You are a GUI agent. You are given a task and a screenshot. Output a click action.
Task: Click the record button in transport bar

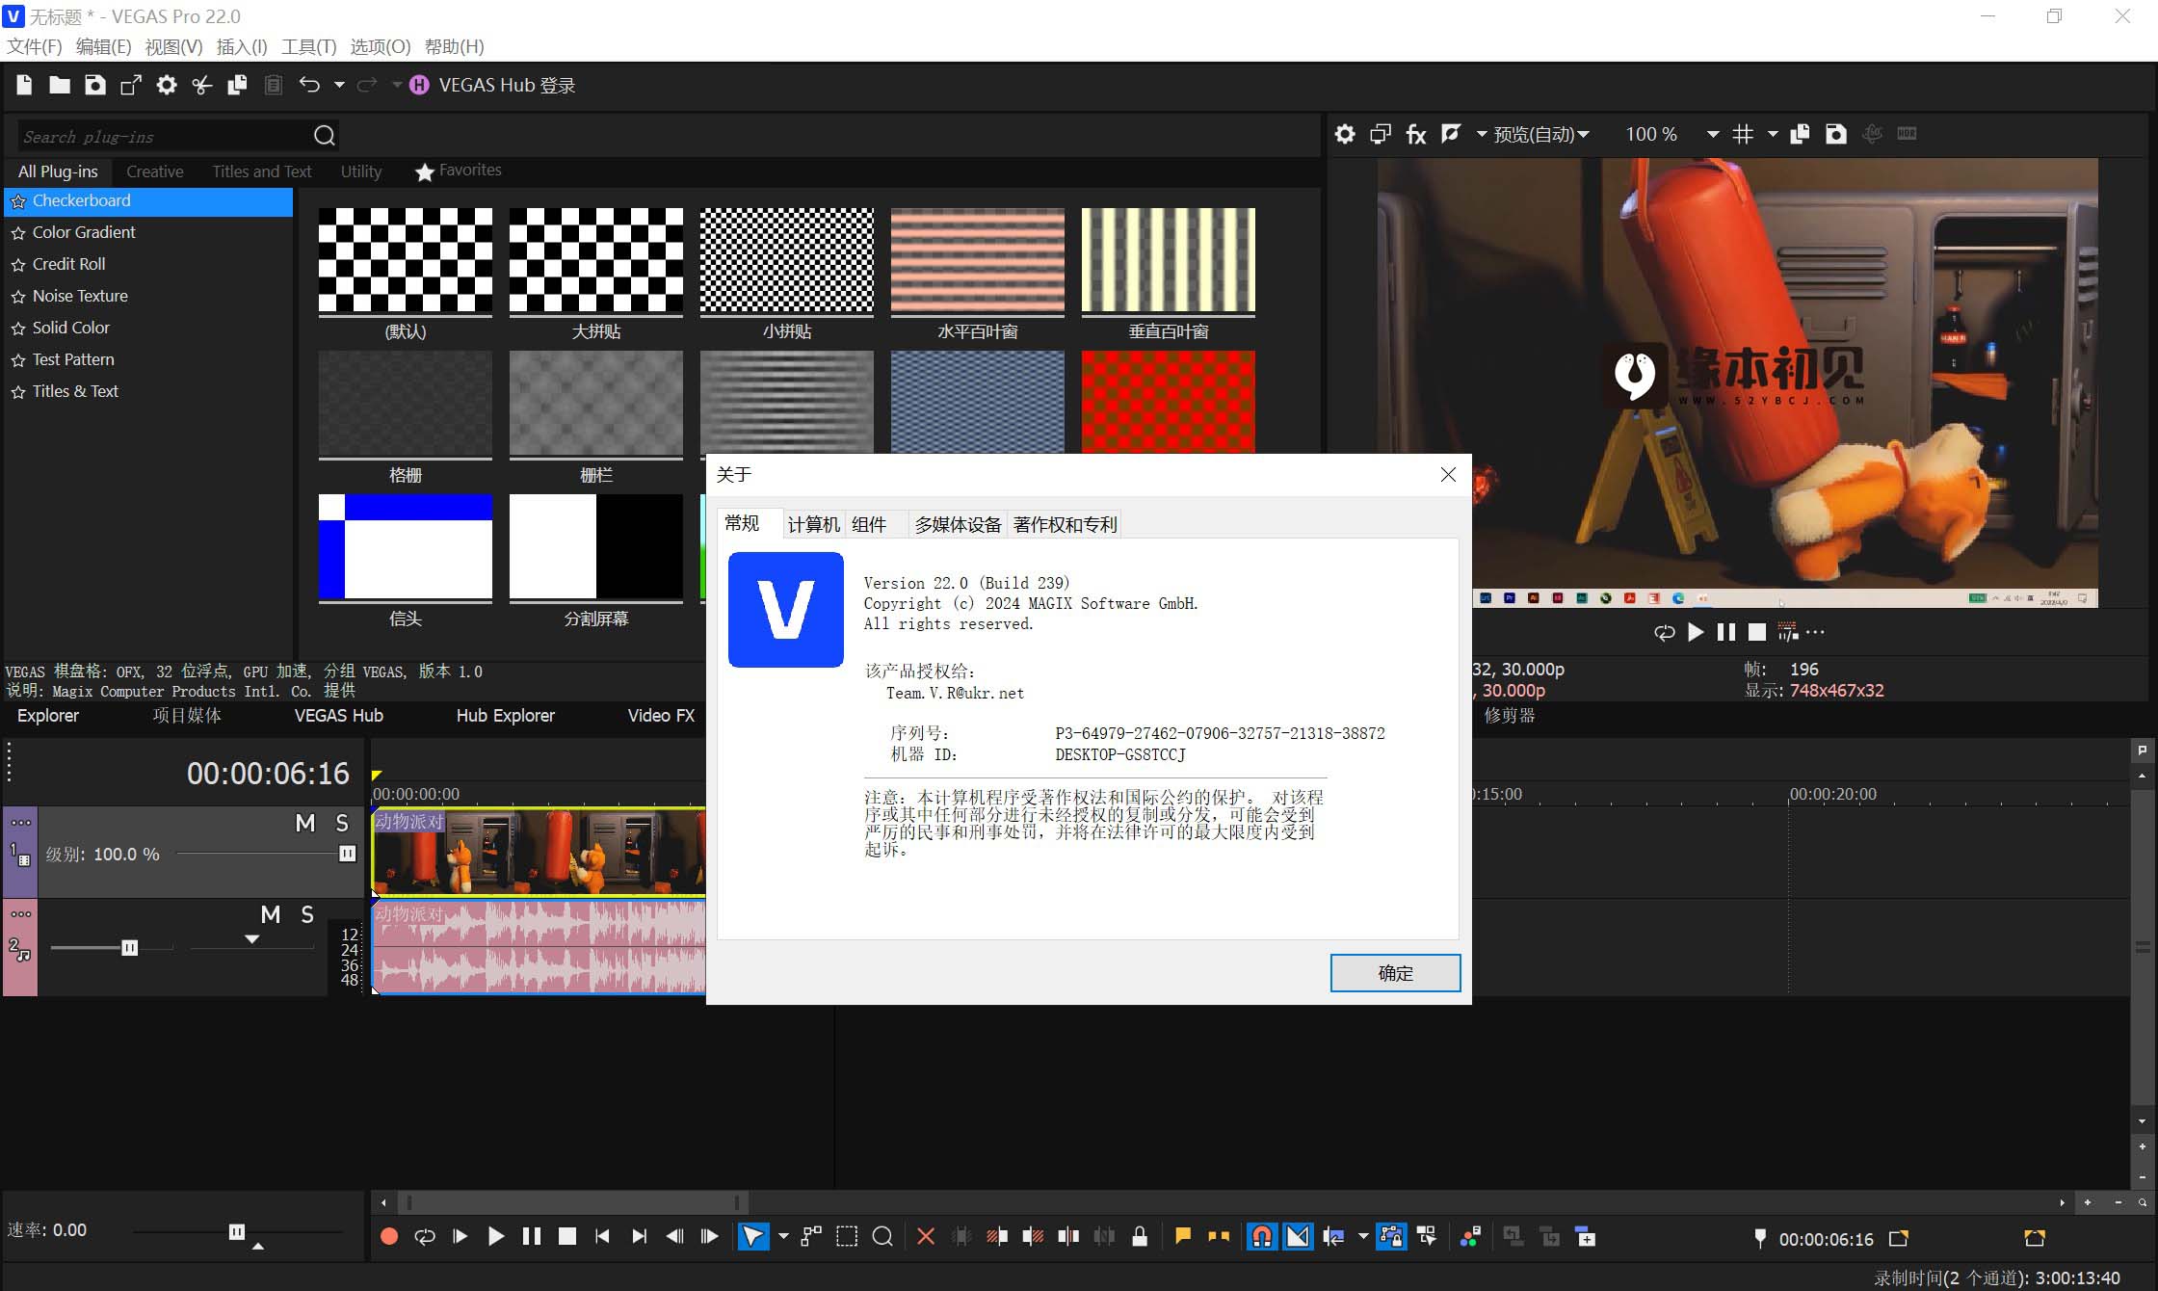[x=389, y=1236]
